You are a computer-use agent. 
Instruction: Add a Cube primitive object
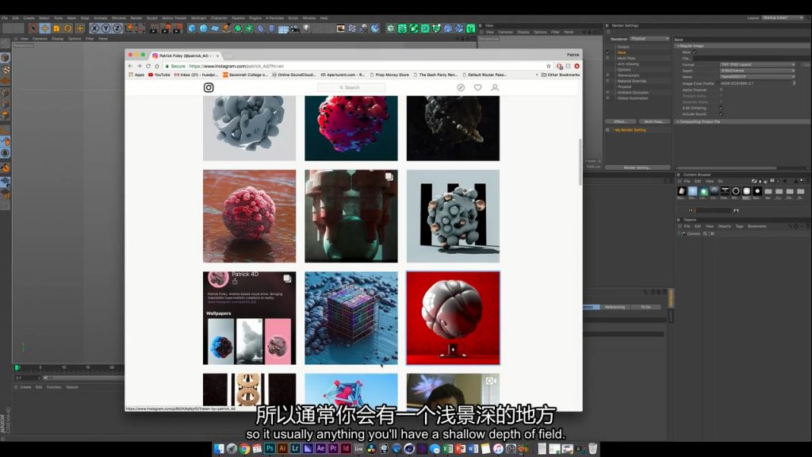[192, 29]
